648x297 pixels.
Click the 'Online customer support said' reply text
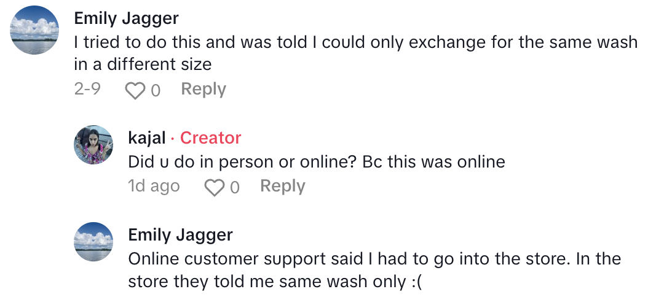point(374,259)
